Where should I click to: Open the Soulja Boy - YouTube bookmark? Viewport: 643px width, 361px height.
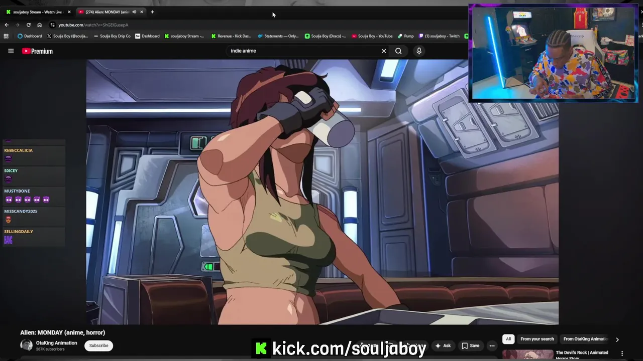point(372,36)
